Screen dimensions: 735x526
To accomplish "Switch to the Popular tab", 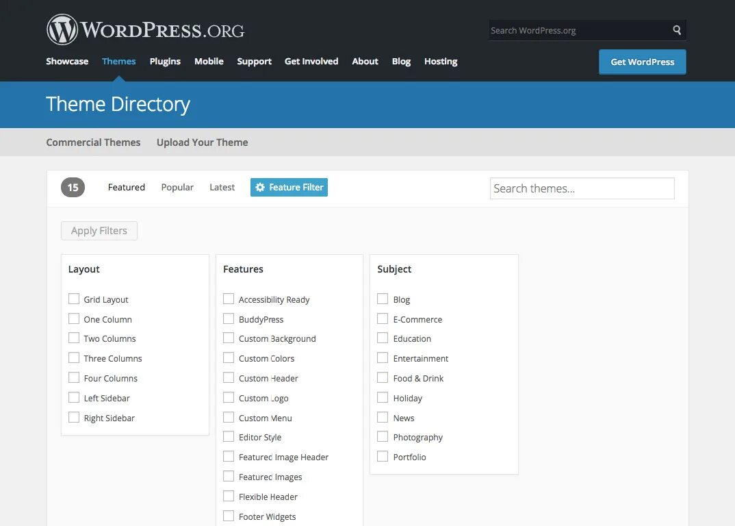I will 177,187.
